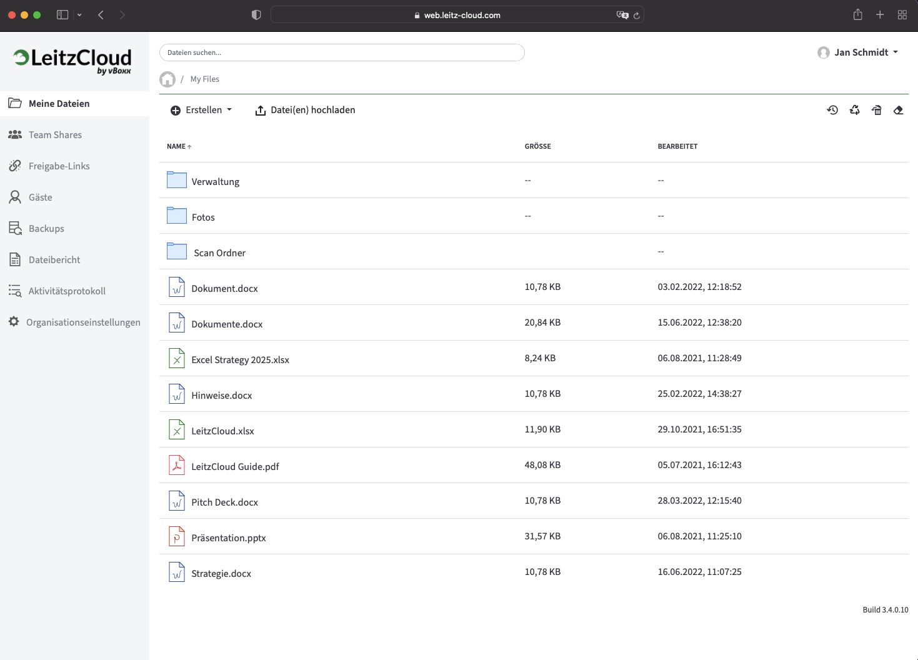Open Dokument.docx file name
This screenshot has height=660, width=918.
pyautogui.click(x=225, y=289)
